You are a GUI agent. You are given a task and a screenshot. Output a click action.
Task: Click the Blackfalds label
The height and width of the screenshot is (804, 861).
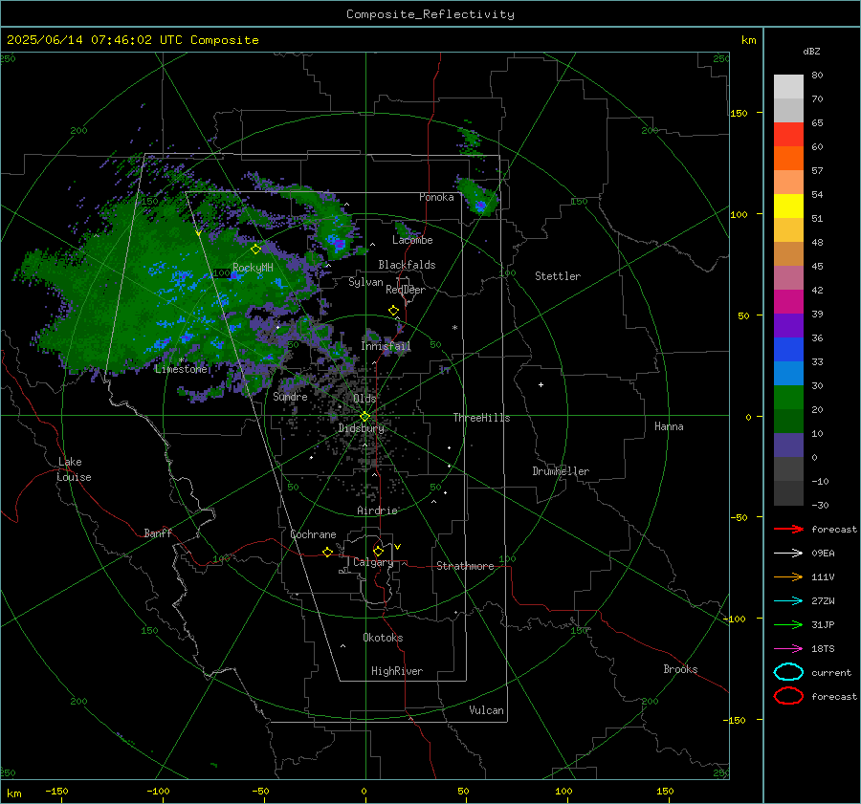click(x=407, y=265)
